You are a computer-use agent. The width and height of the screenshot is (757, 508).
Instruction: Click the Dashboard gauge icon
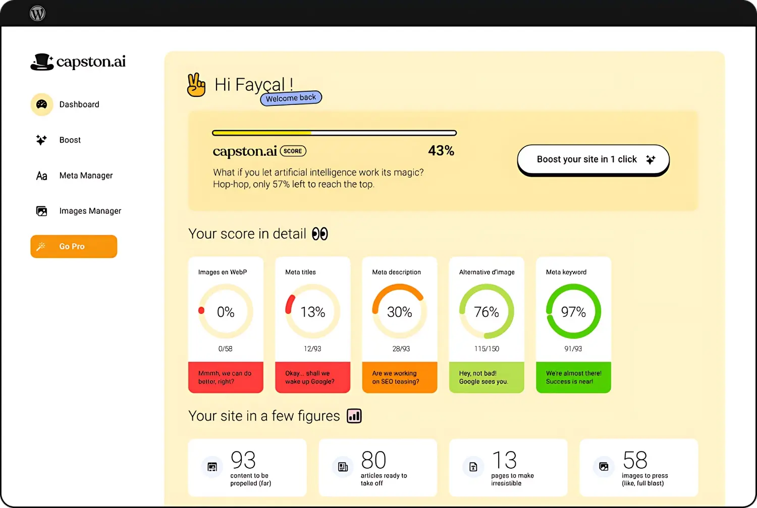coord(42,104)
